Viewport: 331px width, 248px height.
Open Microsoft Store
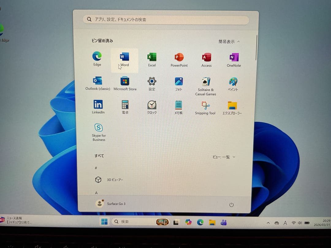125,84
